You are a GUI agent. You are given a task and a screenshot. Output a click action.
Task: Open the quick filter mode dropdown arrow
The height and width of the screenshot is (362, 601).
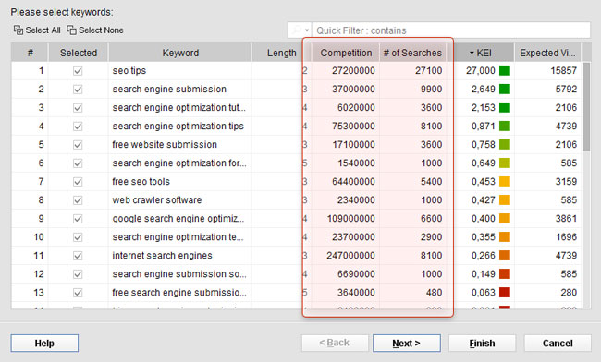point(307,30)
